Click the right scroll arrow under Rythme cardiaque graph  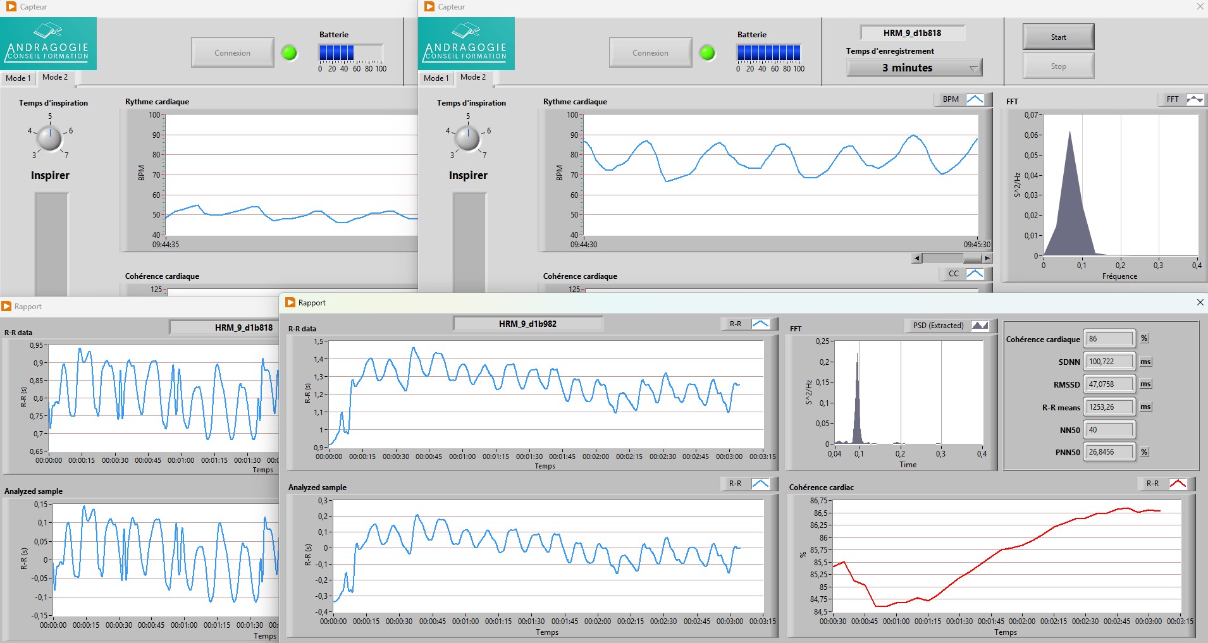coord(987,258)
